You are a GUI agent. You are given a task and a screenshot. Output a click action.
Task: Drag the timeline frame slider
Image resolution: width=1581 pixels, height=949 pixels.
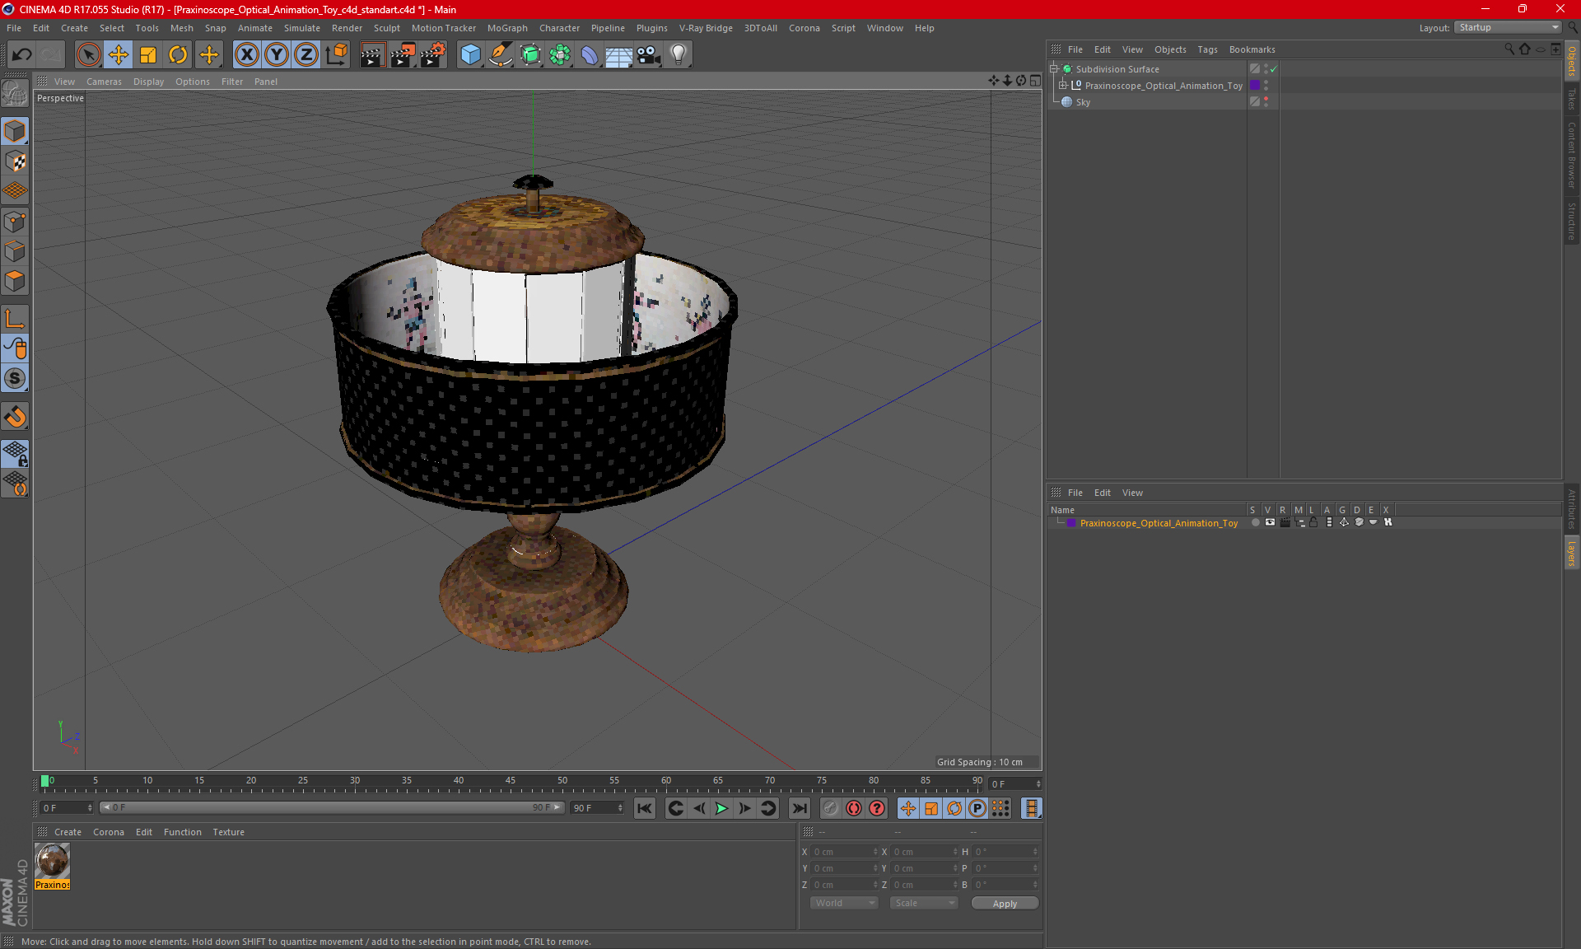[45, 781]
